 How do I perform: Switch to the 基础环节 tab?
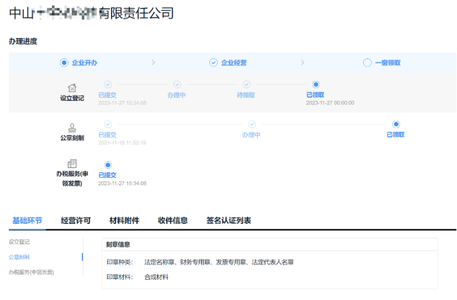27,221
